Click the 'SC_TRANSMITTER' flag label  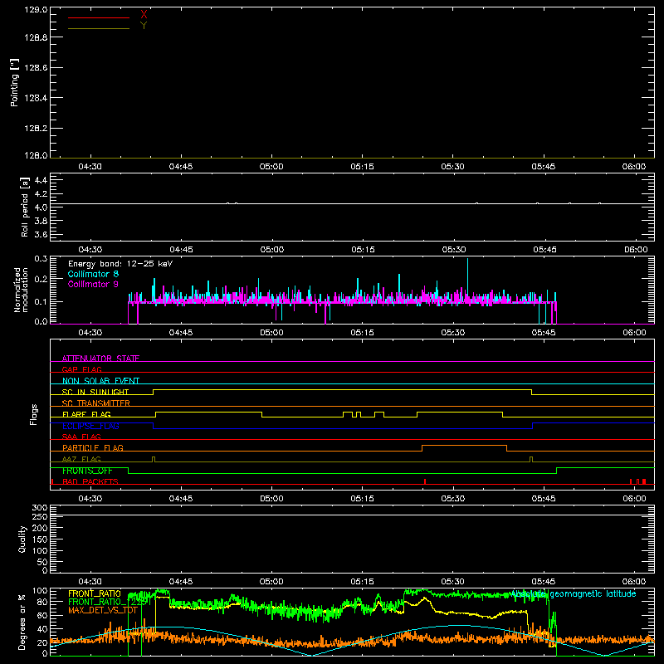[96, 403]
